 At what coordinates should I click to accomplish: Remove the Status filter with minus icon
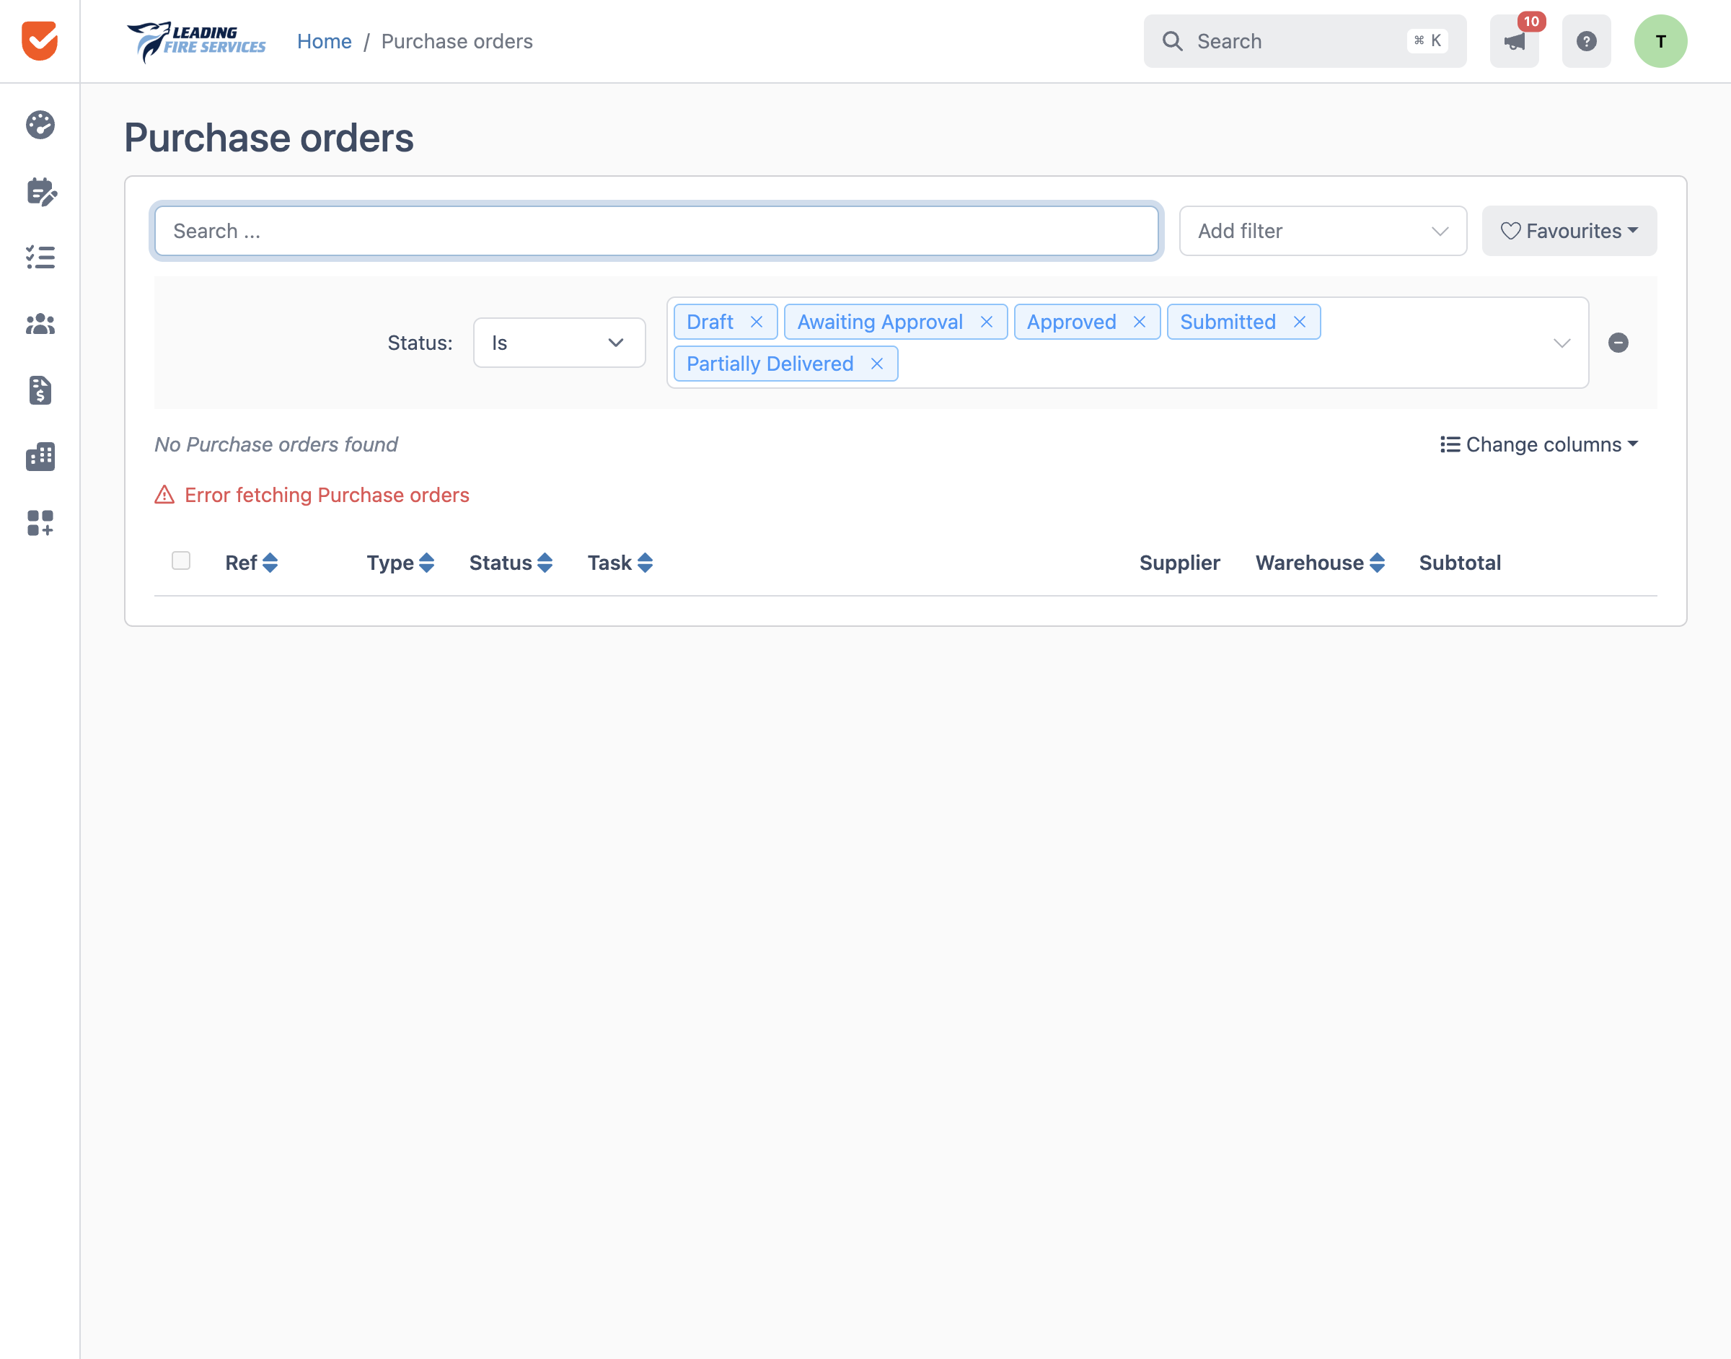tap(1618, 343)
